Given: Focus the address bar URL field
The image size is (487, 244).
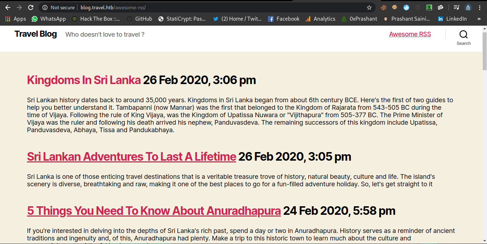Looking at the screenshot, I should point(214,7).
